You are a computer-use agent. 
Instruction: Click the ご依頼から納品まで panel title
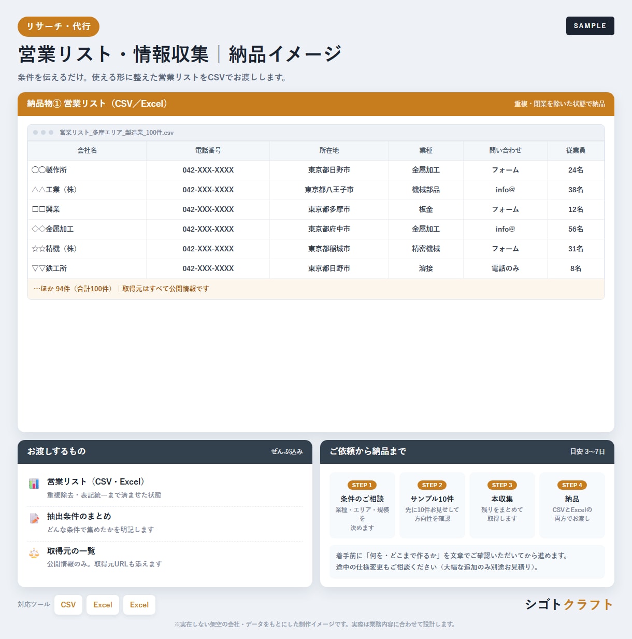pos(368,451)
